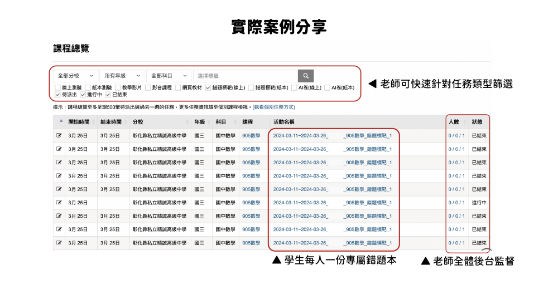The width and height of the screenshot is (558, 284).
Task: Click the 選擇標籤 tag input field
Action: tap(245, 76)
